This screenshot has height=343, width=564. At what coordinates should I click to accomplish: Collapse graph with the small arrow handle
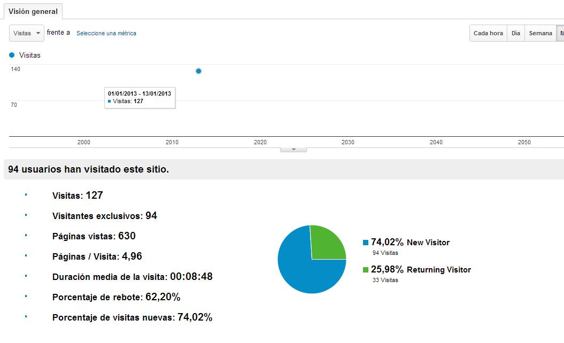pyautogui.click(x=293, y=150)
